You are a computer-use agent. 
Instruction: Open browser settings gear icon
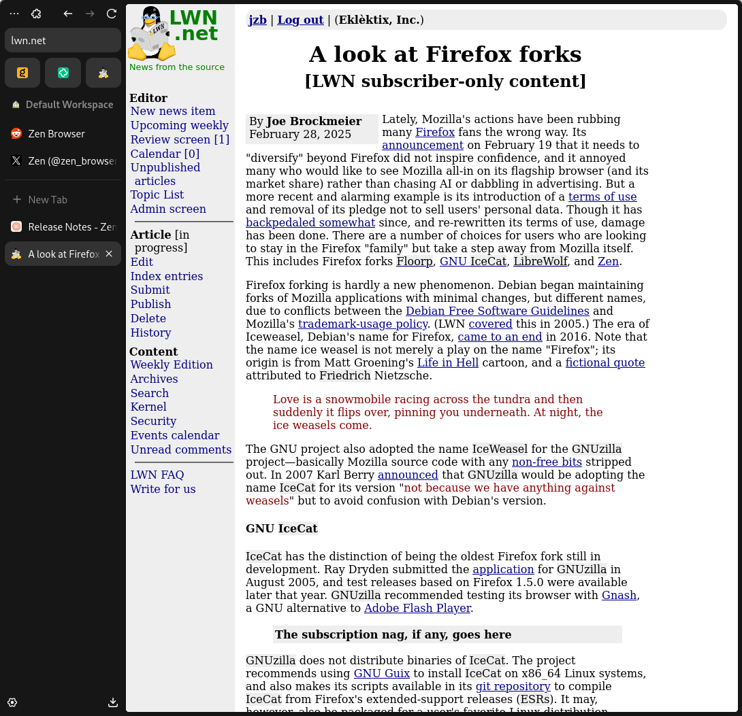12,702
